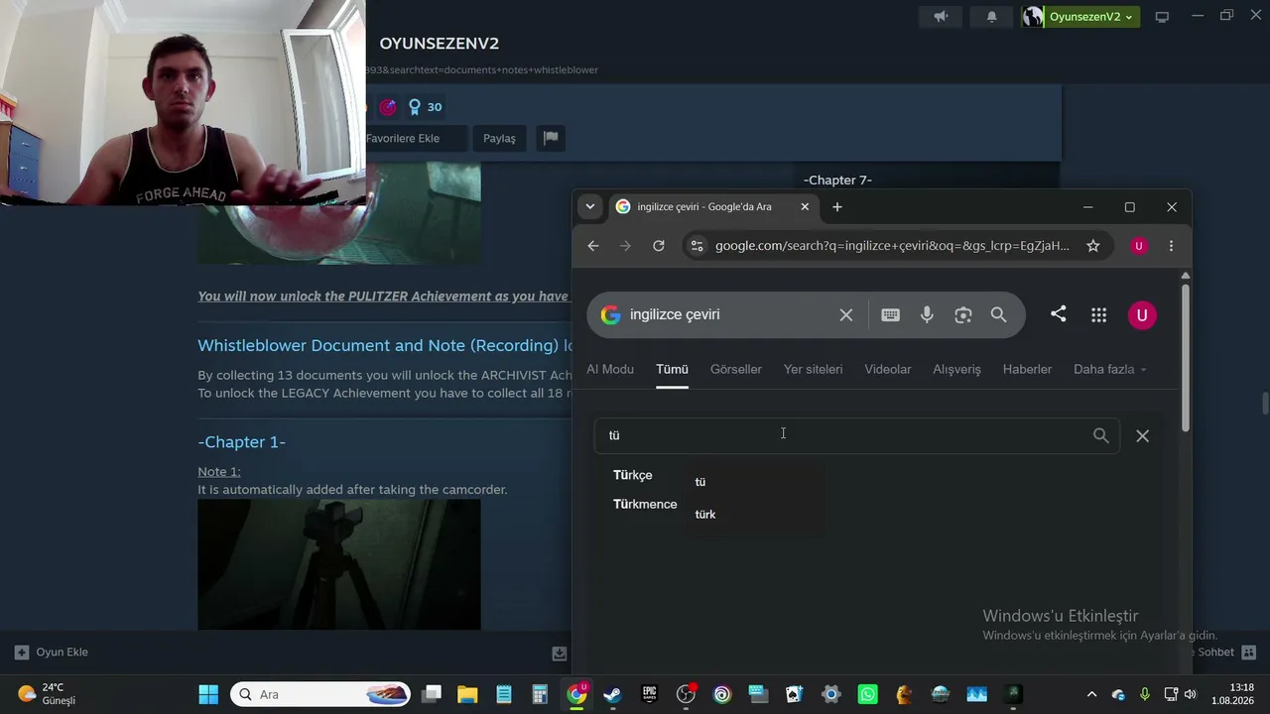The width and height of the screenshot is (1270, 714).
Task: Pick the 'türk' autocomplete suggestion
Action: pos(705,514)
